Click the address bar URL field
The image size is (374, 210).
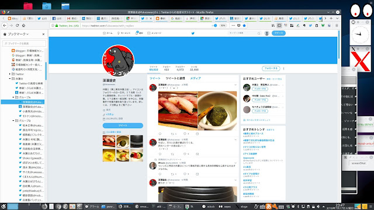[x=146, y=26]
